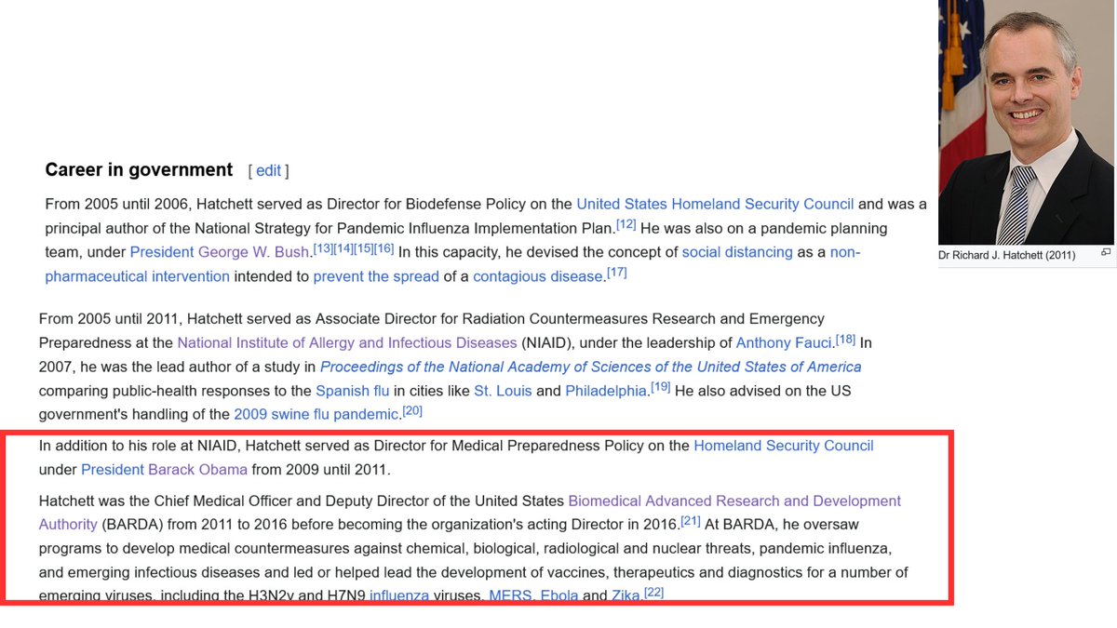Open the St. Louis link

coord(503,391)
